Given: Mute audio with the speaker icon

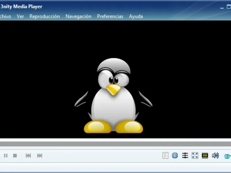Looking at the screenshot, I should point(215,155).
